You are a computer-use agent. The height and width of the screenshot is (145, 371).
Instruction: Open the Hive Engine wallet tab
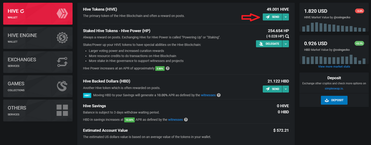(38, 38)
